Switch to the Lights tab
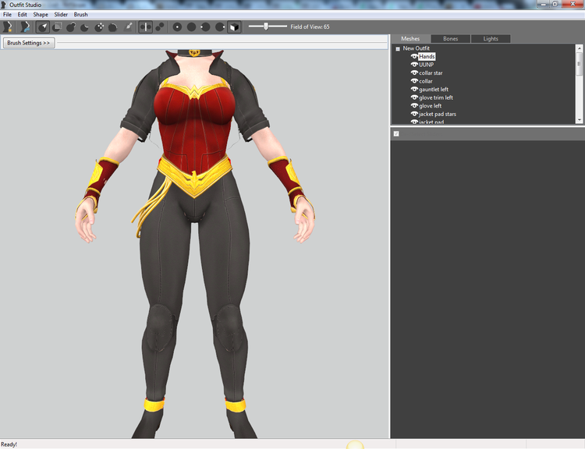Screen dimensions: 585x449 491,39
